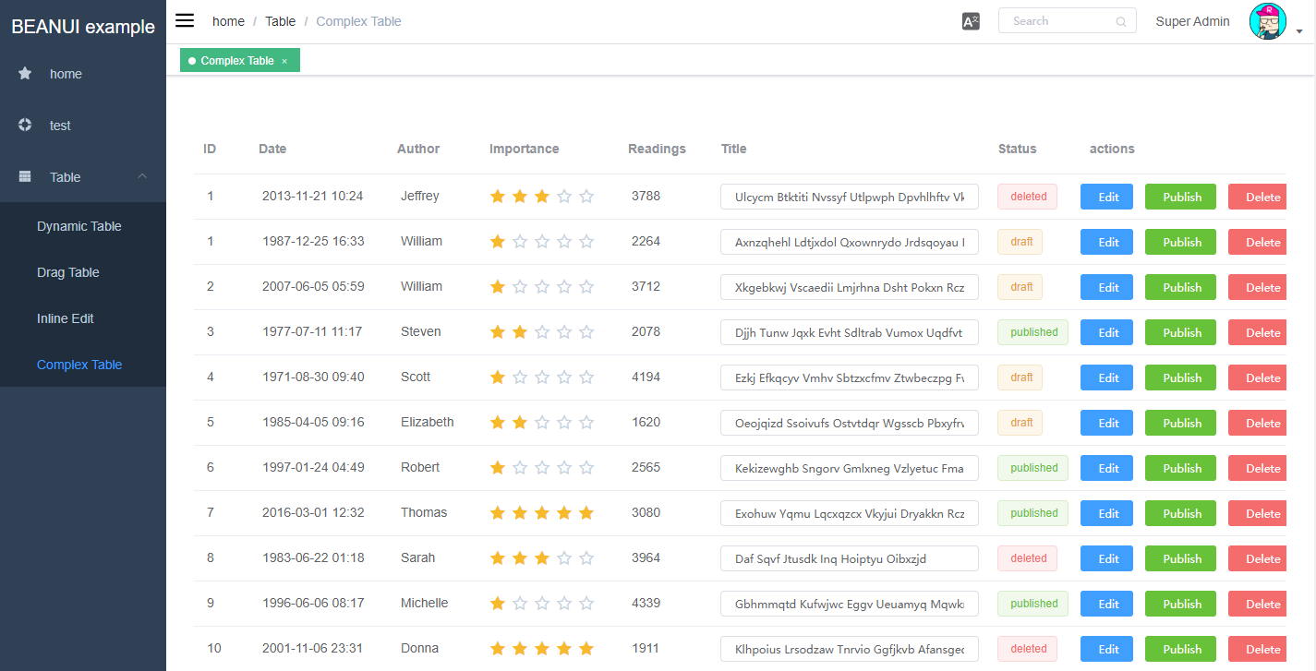Open the user avatar image

(x=1267, y=21)
